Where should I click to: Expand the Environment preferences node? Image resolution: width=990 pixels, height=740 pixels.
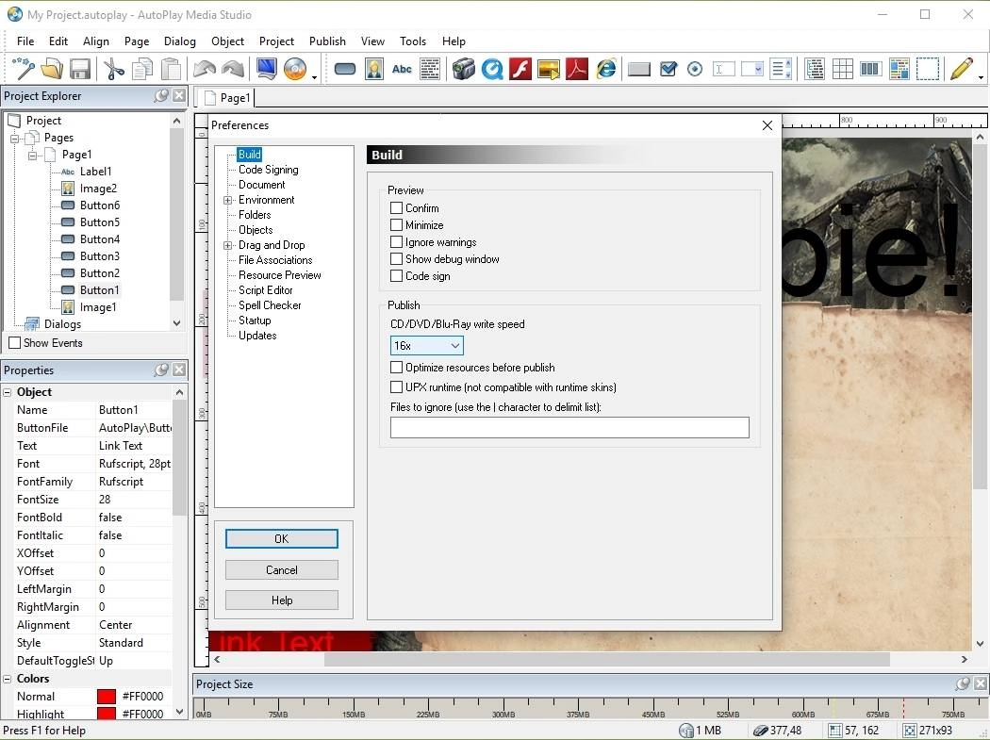[x=228, y=200]
